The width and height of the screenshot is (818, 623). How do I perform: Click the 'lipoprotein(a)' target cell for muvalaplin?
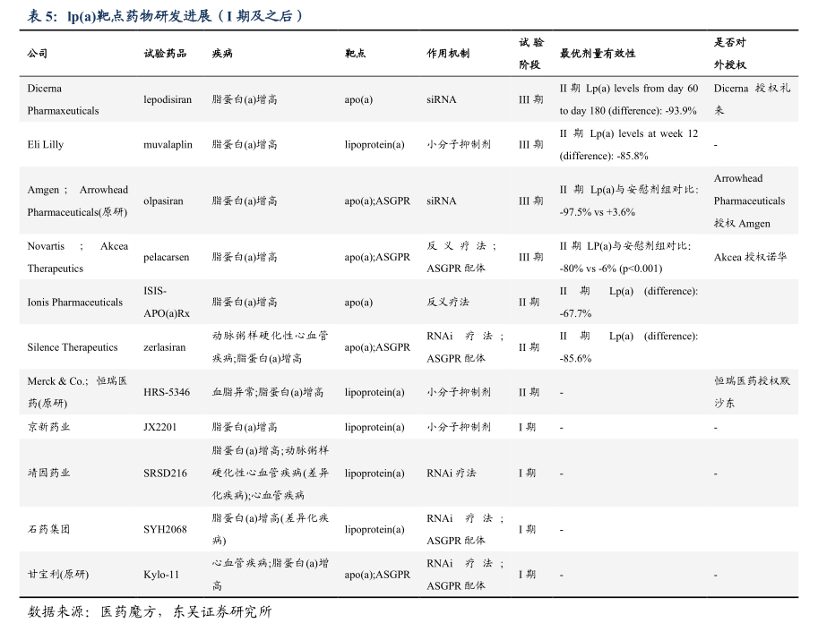(375, 144)
